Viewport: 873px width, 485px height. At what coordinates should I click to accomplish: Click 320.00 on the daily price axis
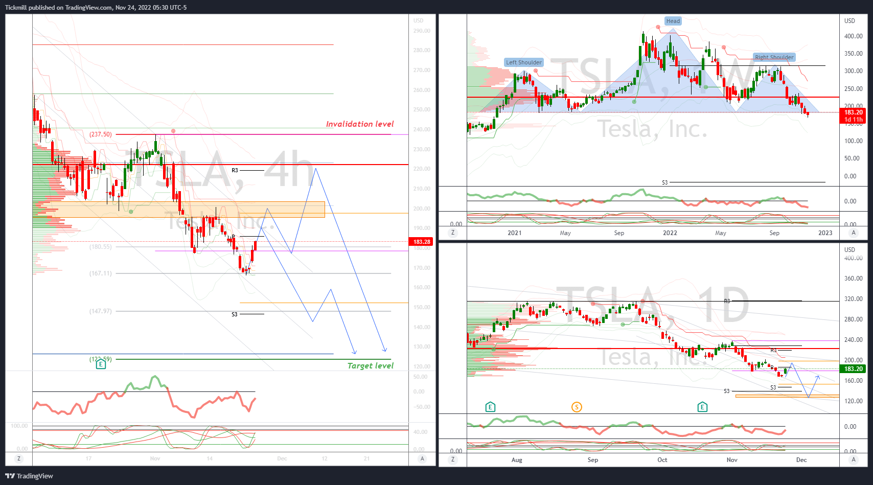tap(853, 299)
